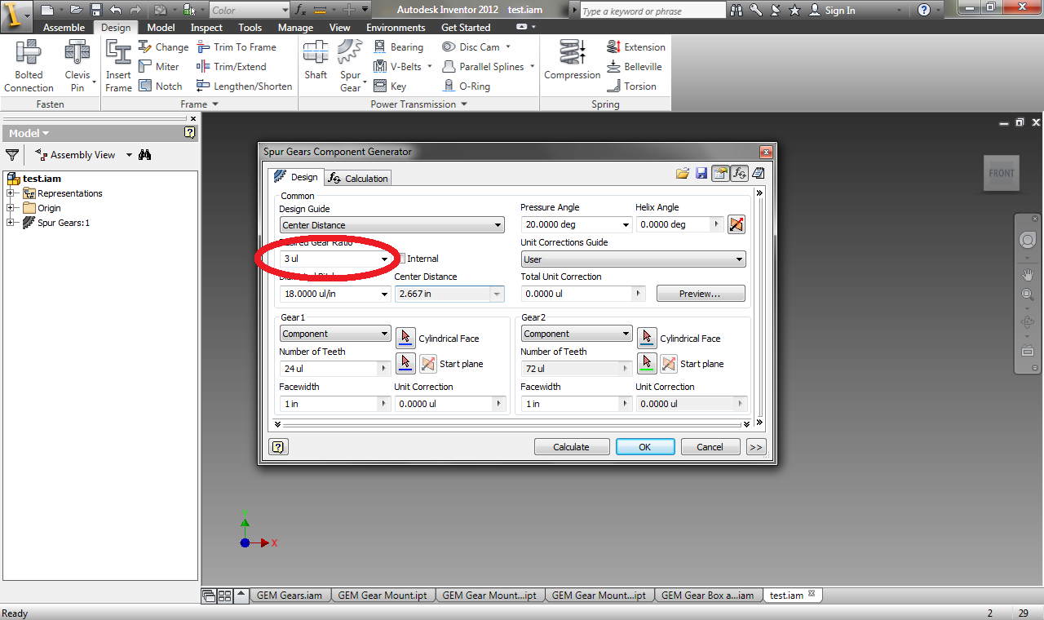Confirm with the OK button
The width and height of the screenshot is (1044, 620).
tap(645, 447)
